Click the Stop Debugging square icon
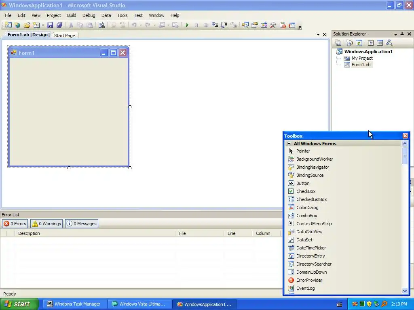 click(x=205, y=25)
